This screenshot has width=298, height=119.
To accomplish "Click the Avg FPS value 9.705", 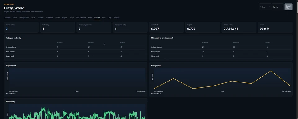I will (x=191, y=29).
